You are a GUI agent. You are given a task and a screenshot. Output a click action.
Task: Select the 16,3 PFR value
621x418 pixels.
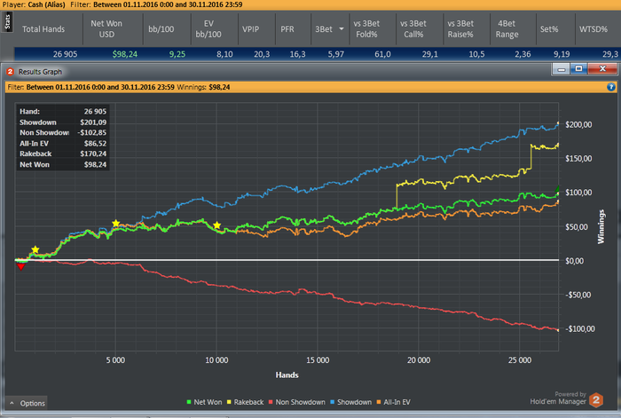tap(297, 54)
